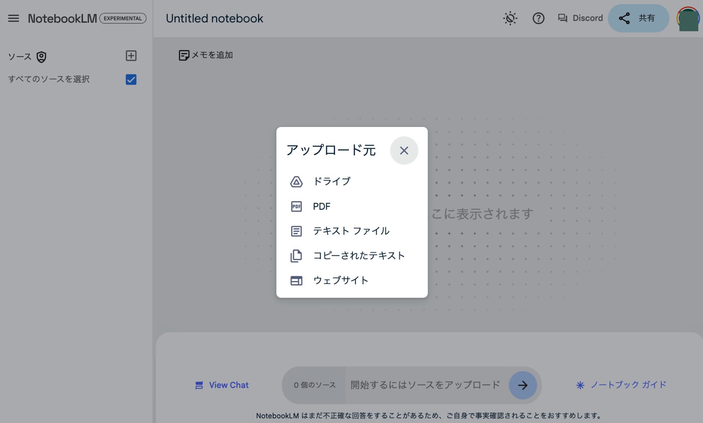Open the Discord link
Viewport: 703px width, 423px height.
580,18
